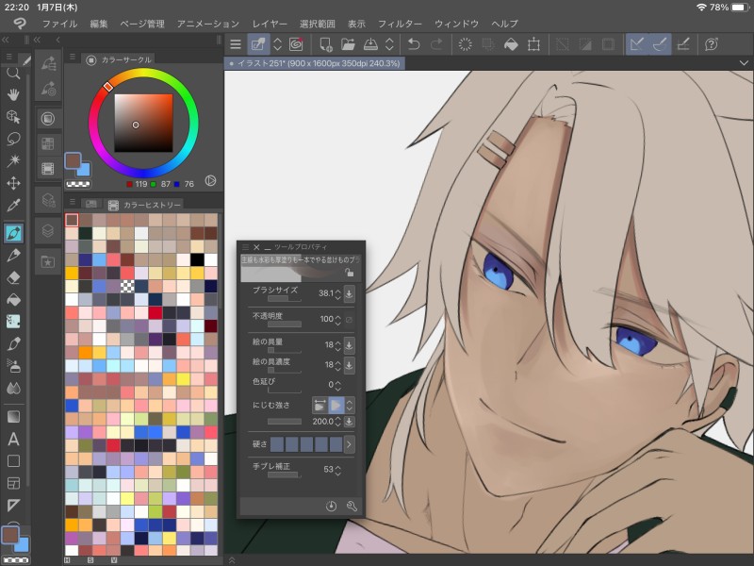Select the イラスト251 canvas tab

pos(315,63)
